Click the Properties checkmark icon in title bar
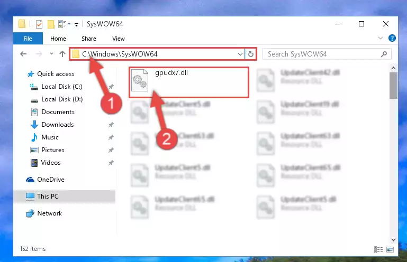The image size is (407, 262). pos(39,24)
